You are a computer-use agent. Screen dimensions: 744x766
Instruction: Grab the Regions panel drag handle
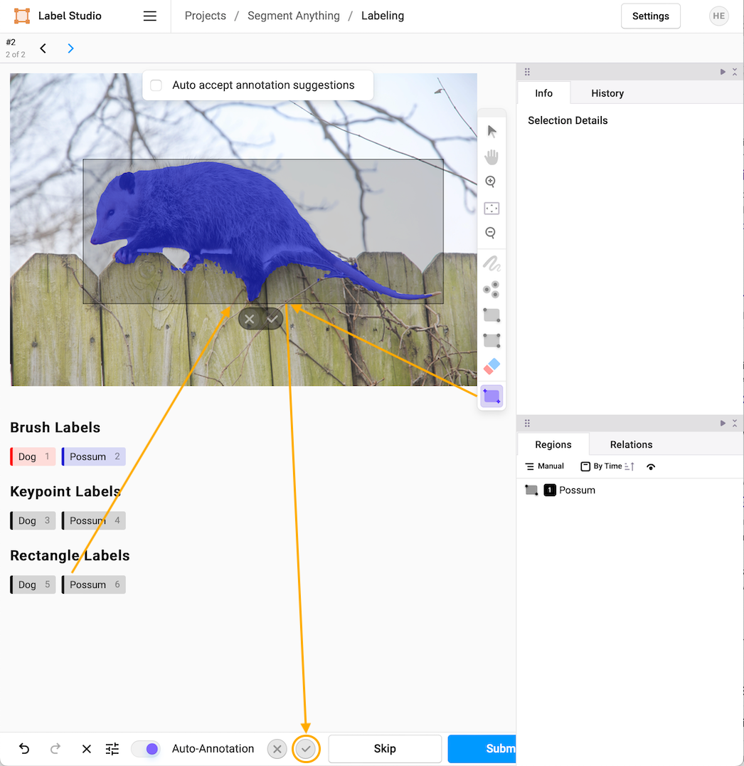pos(527,423)
